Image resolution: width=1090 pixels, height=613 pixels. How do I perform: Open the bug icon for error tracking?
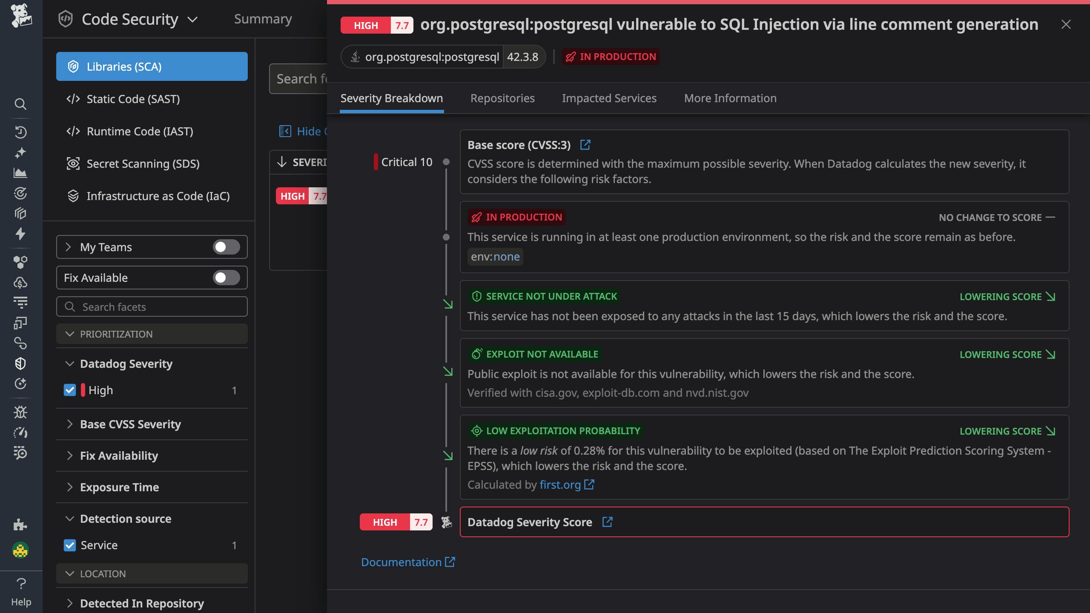click(20, 412)
